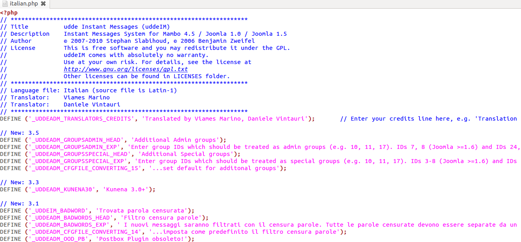Place cursor on '// New: 3.5' comment
Screen dimensions: 521x242
pyautogui.click(x=19, y=133)
